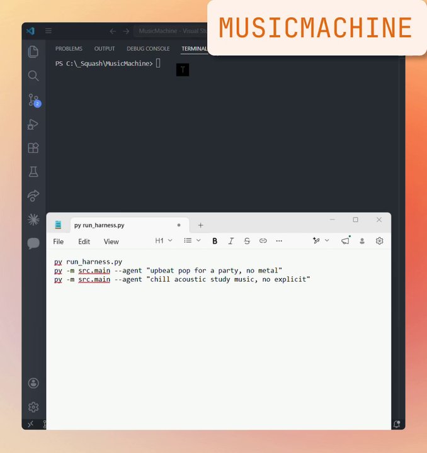Open the Notepad File menu

[x=58, y=242]
